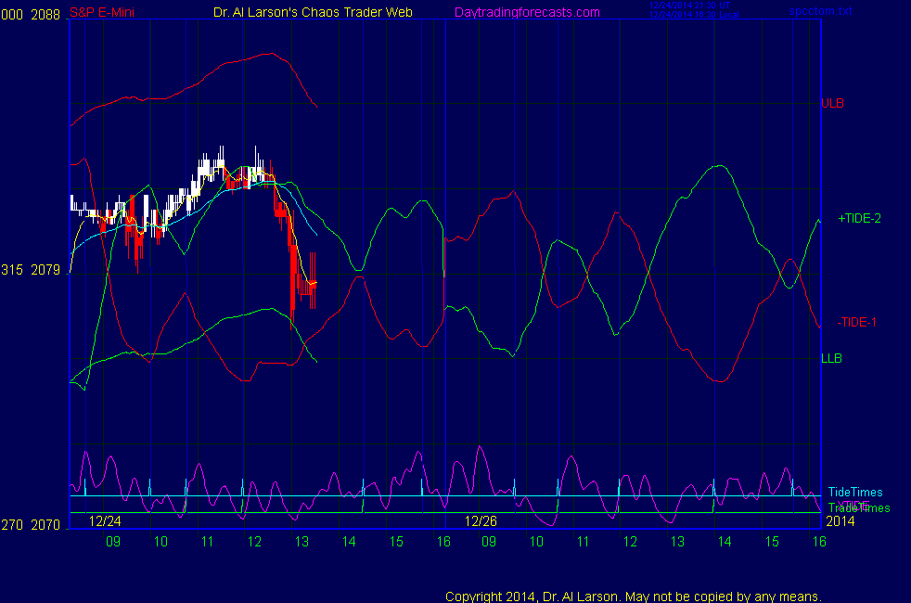Screen dimensions: 911x603
Task: Open the "Daytradingforecasts.com" label
Action: point(527,12)
